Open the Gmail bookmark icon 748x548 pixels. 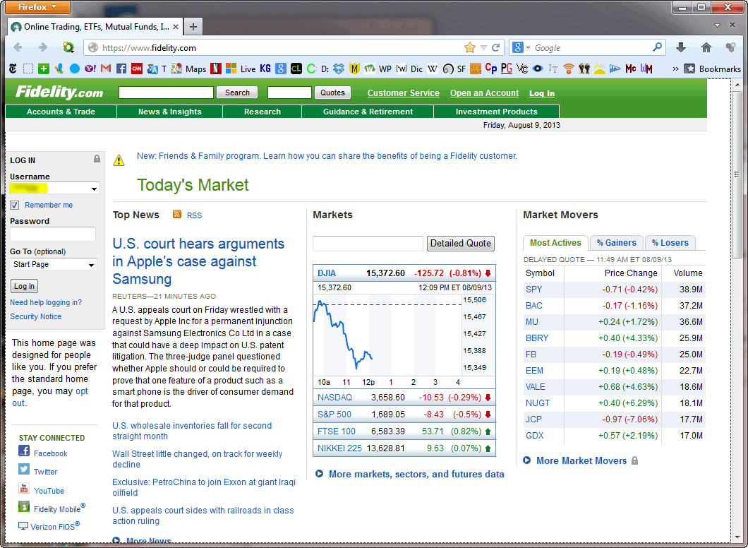click(x=106, y=68)
